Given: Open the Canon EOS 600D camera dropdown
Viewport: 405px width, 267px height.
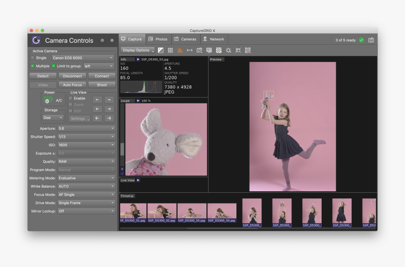Looking at the screenshot, I should [83, 58].
